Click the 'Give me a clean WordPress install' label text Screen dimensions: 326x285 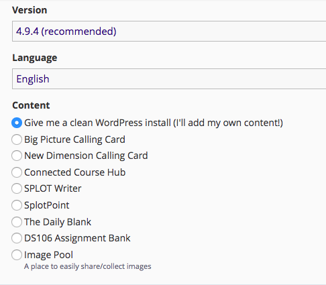point(154,123)
